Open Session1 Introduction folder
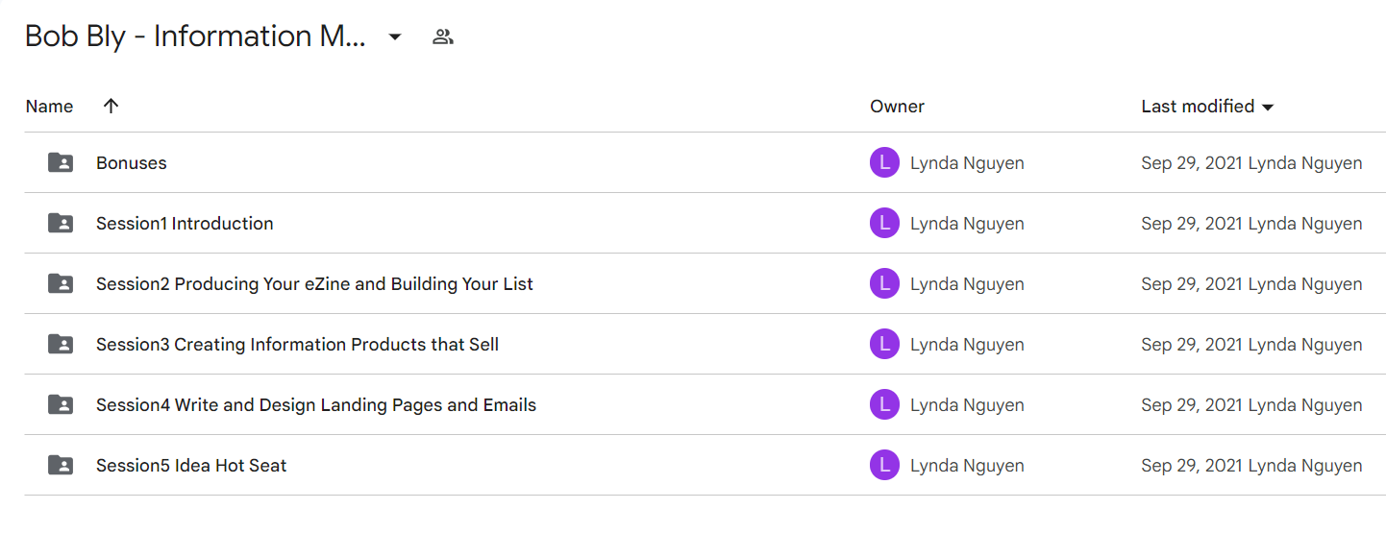The image size is (1386, 533). (185, 224)
